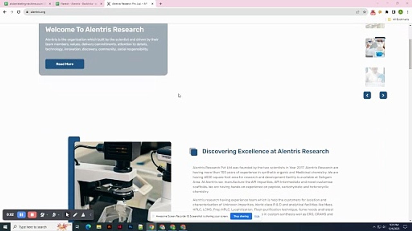The width and height of the screenshot is (412, 231).
Task: Open Task View on the taskbar
Action: [78, 227]
